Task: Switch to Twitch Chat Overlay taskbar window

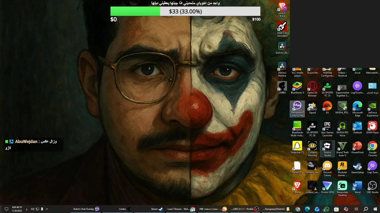Action: point(86,209)
